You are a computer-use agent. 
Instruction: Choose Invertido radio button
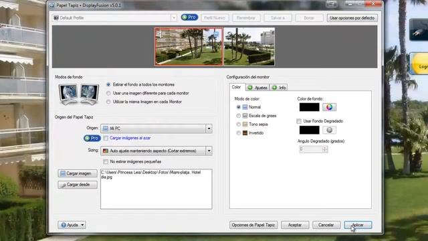click(238, 133)
